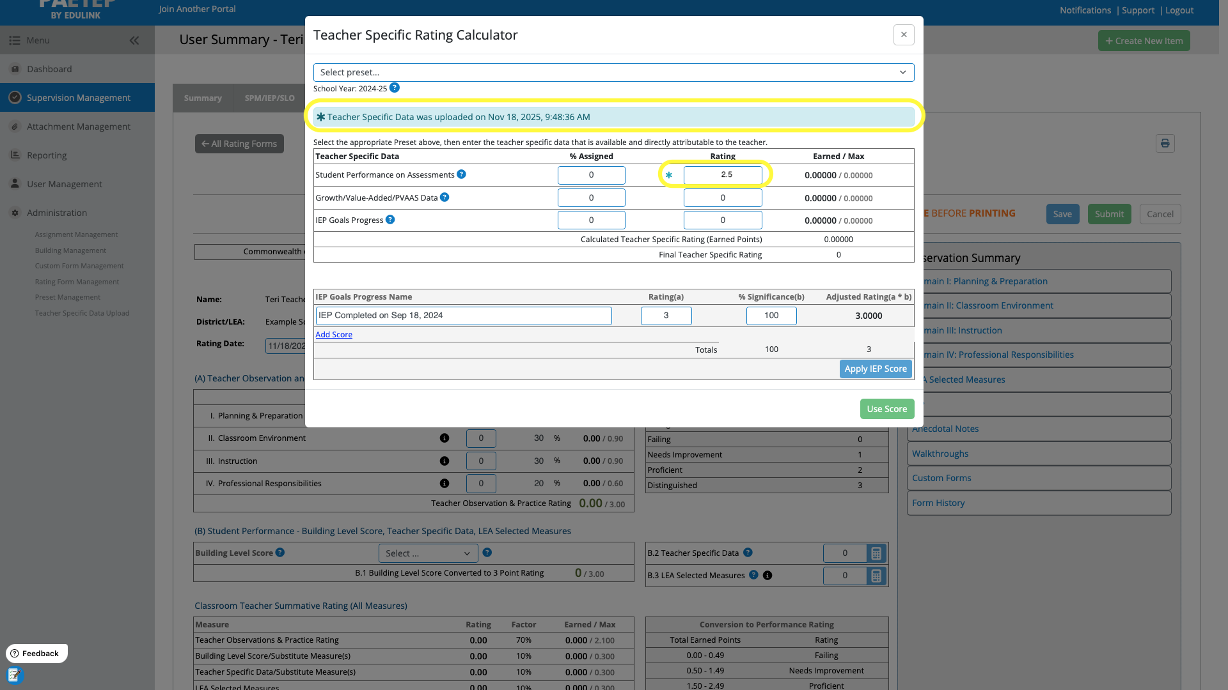The width and height of the screenshot is (1228, 690).
Task: Click the Save button
Action: [1062, 214]
